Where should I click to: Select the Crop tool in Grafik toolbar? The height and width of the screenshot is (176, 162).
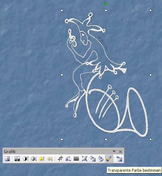60,159
